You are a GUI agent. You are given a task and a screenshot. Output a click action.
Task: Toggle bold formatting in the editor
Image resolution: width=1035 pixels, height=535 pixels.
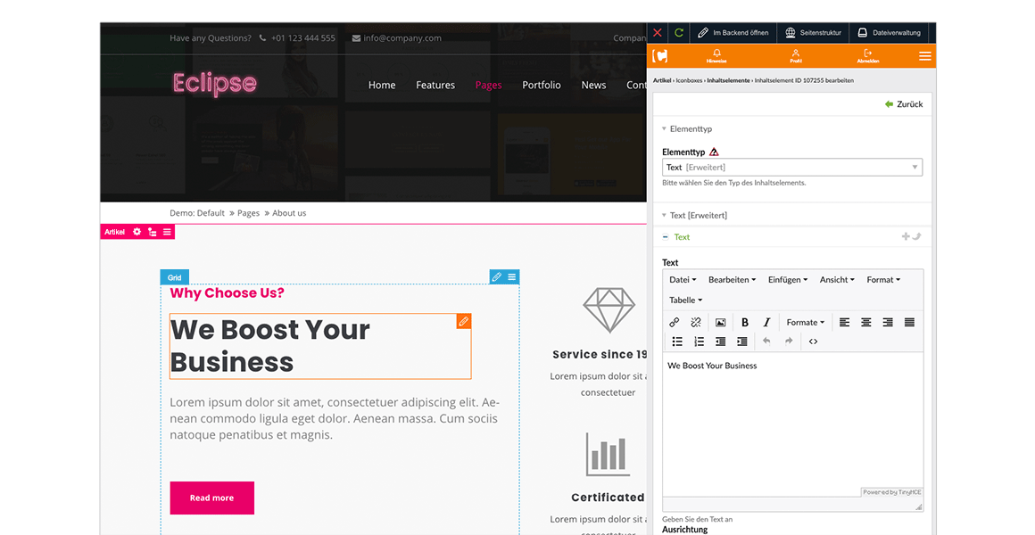[x=745, y=322]
